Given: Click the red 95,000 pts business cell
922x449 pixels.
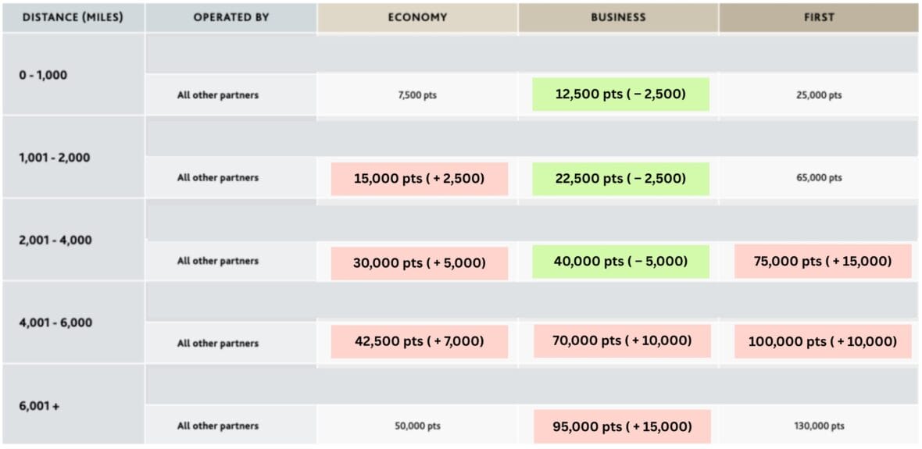Looking at the screenshot, I should coord(622,426).
